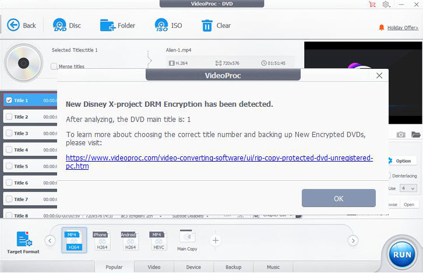The height and width of the screenshot is (273, 423).
Task: Select the Alien-1.mp4 output name
Action: 179,50
